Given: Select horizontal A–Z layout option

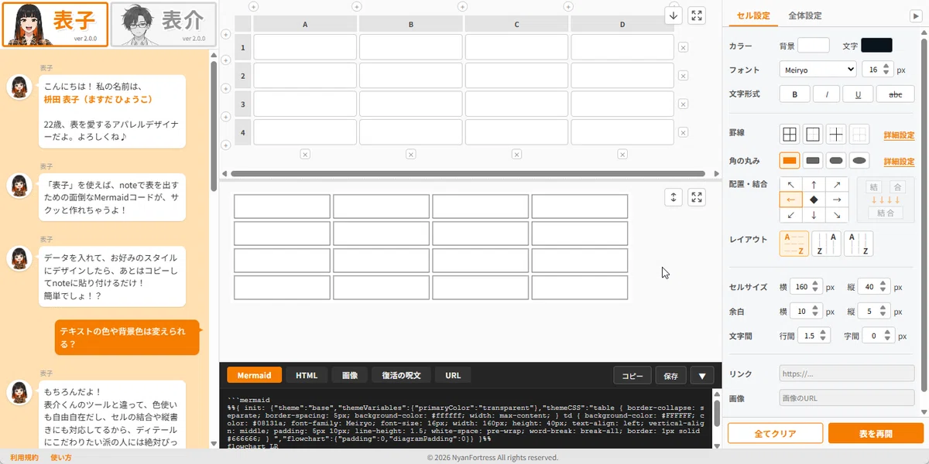Looking at the screenshot, I should pos(794,244).
